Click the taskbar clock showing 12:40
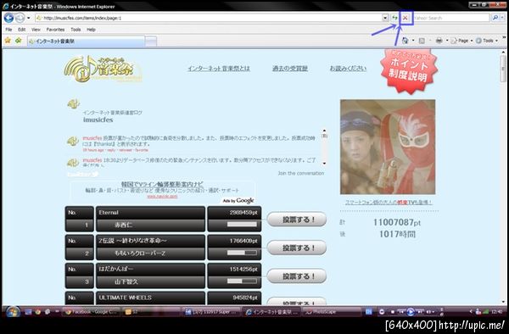Screen dimensions: 509x334 [x=496, y=312]
